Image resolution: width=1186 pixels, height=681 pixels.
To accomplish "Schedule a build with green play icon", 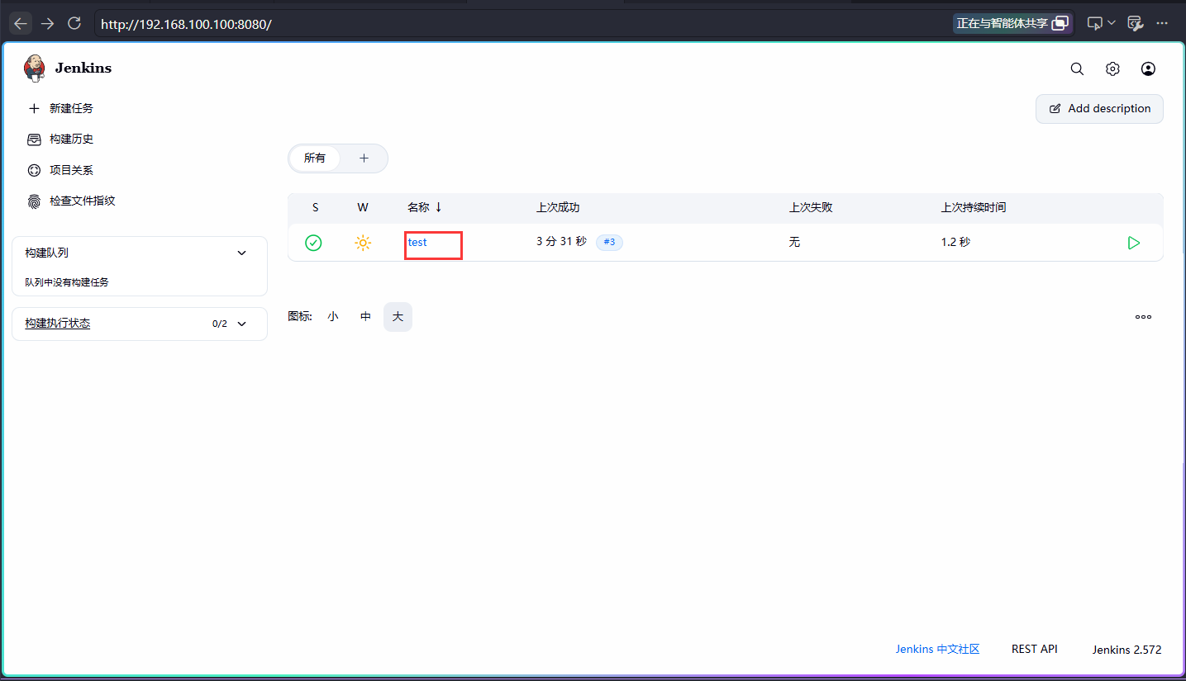I will coord(1134,243).
